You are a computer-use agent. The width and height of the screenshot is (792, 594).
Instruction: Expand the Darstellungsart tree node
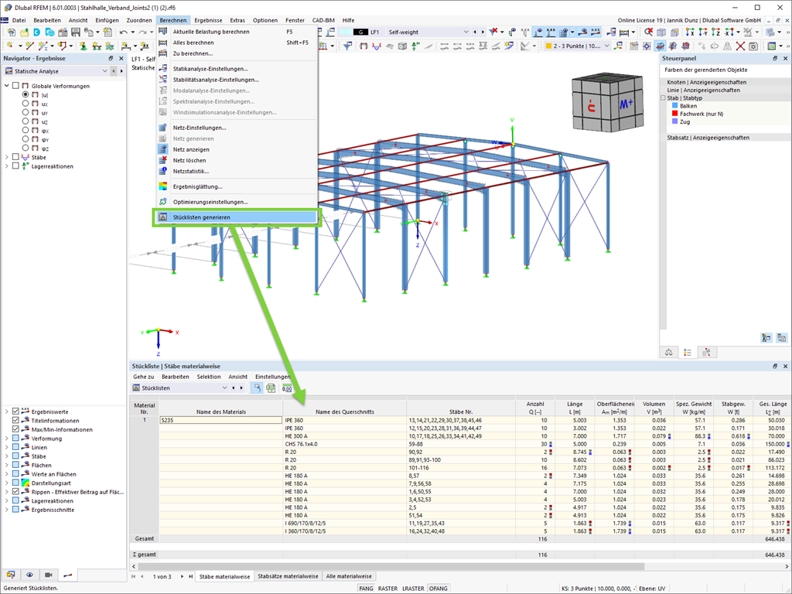tap(6, 483)
